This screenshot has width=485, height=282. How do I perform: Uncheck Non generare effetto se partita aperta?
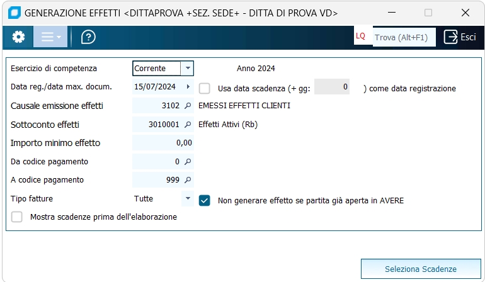205,200
